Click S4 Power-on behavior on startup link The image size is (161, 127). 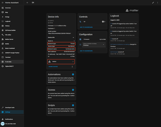click(120, 44)
